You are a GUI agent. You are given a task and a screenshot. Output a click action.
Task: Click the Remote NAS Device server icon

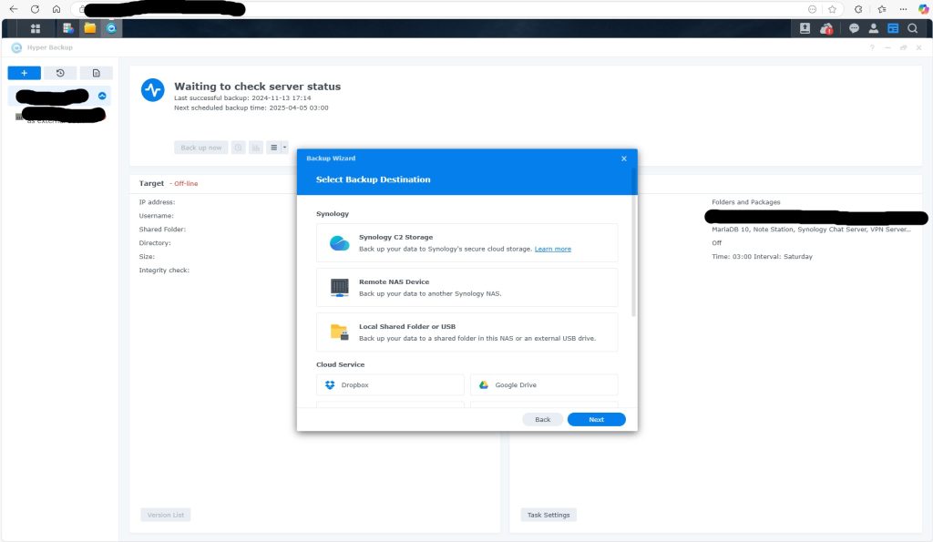tap(339, 287)
